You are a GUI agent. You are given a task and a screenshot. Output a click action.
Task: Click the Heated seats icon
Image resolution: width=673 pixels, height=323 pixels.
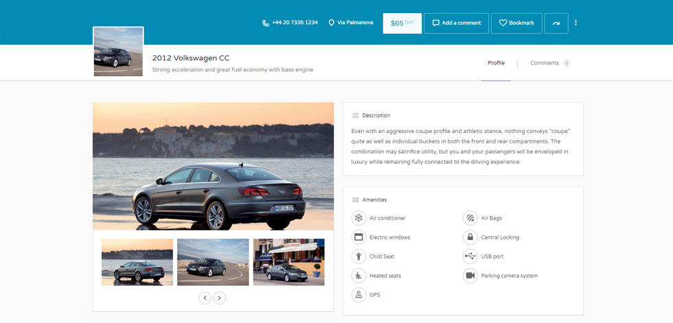pyautogui.click(x=358, y=276)
